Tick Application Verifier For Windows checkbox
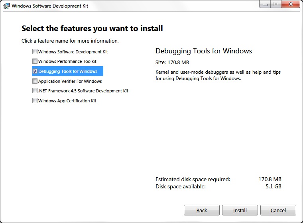Screen dimensions: 303x223 tap(35, 81)
